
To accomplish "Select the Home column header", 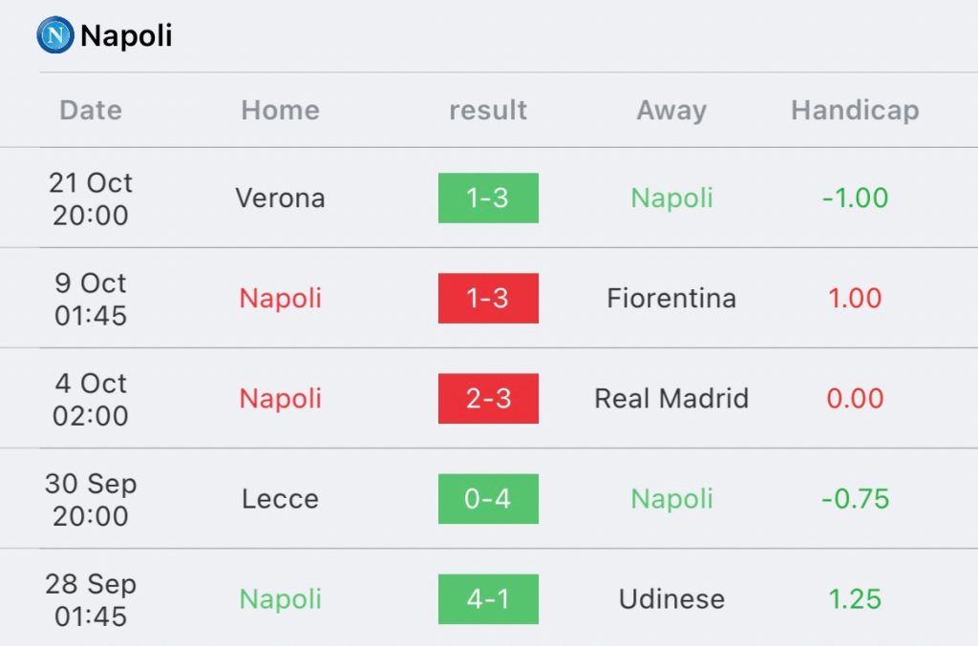I will click(x=281, y=111).
